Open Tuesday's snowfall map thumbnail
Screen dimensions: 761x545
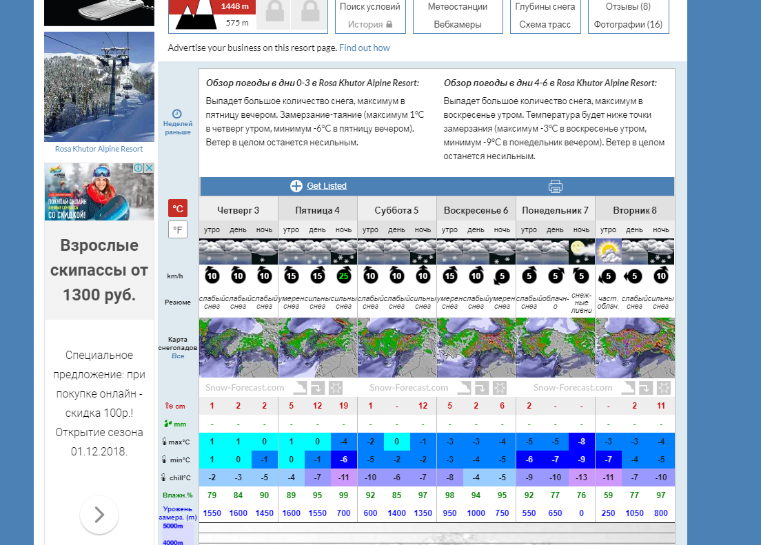pyautogui.click(x=635, y=347)
